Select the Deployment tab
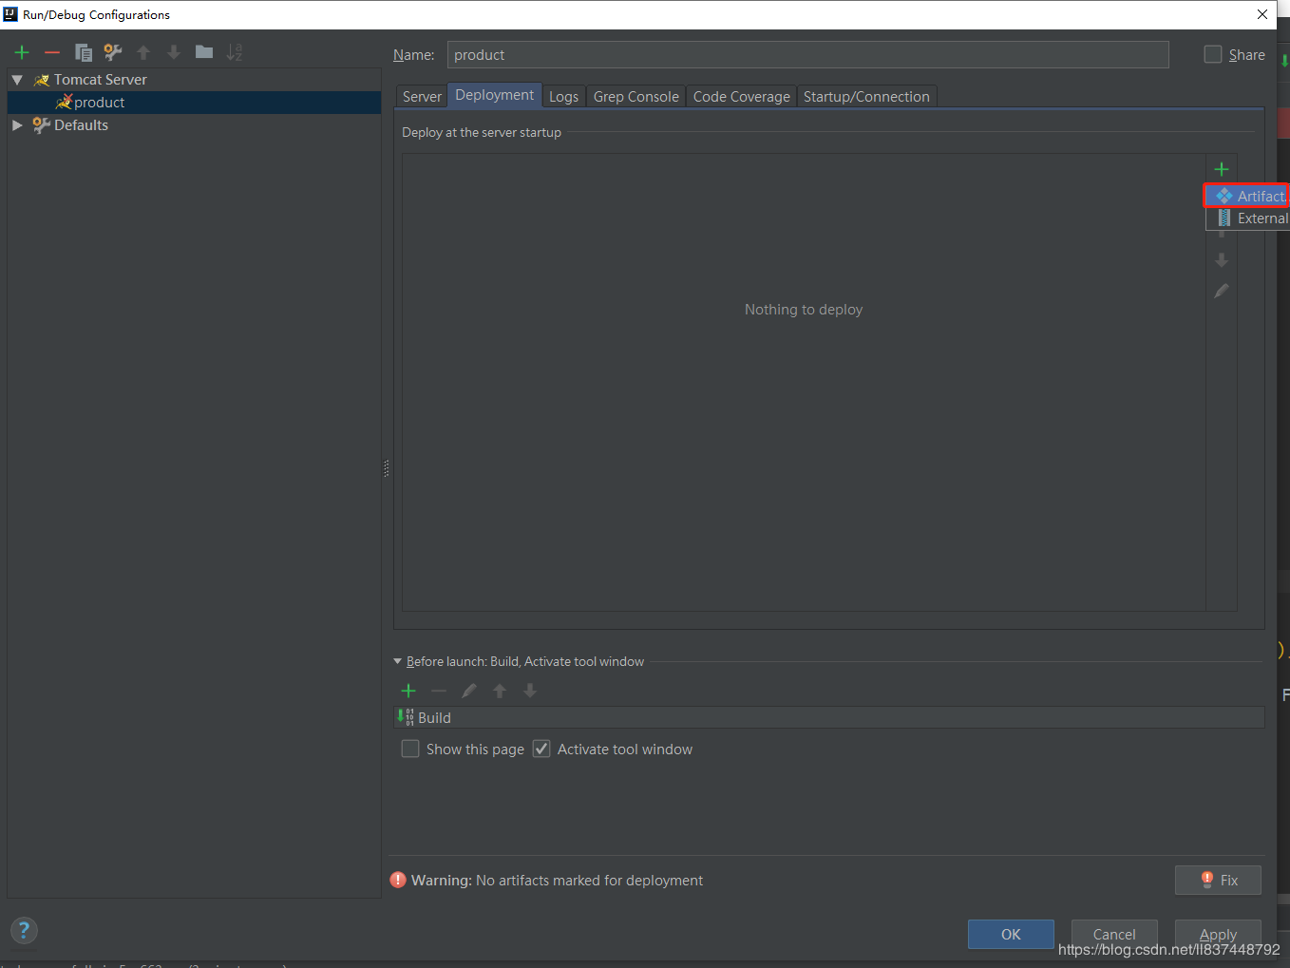The height and width of the screenshot is (968, 1290). click(x=495, y=95)
